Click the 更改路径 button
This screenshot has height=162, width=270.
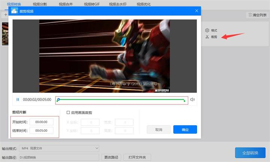click(x=111, y=157)
